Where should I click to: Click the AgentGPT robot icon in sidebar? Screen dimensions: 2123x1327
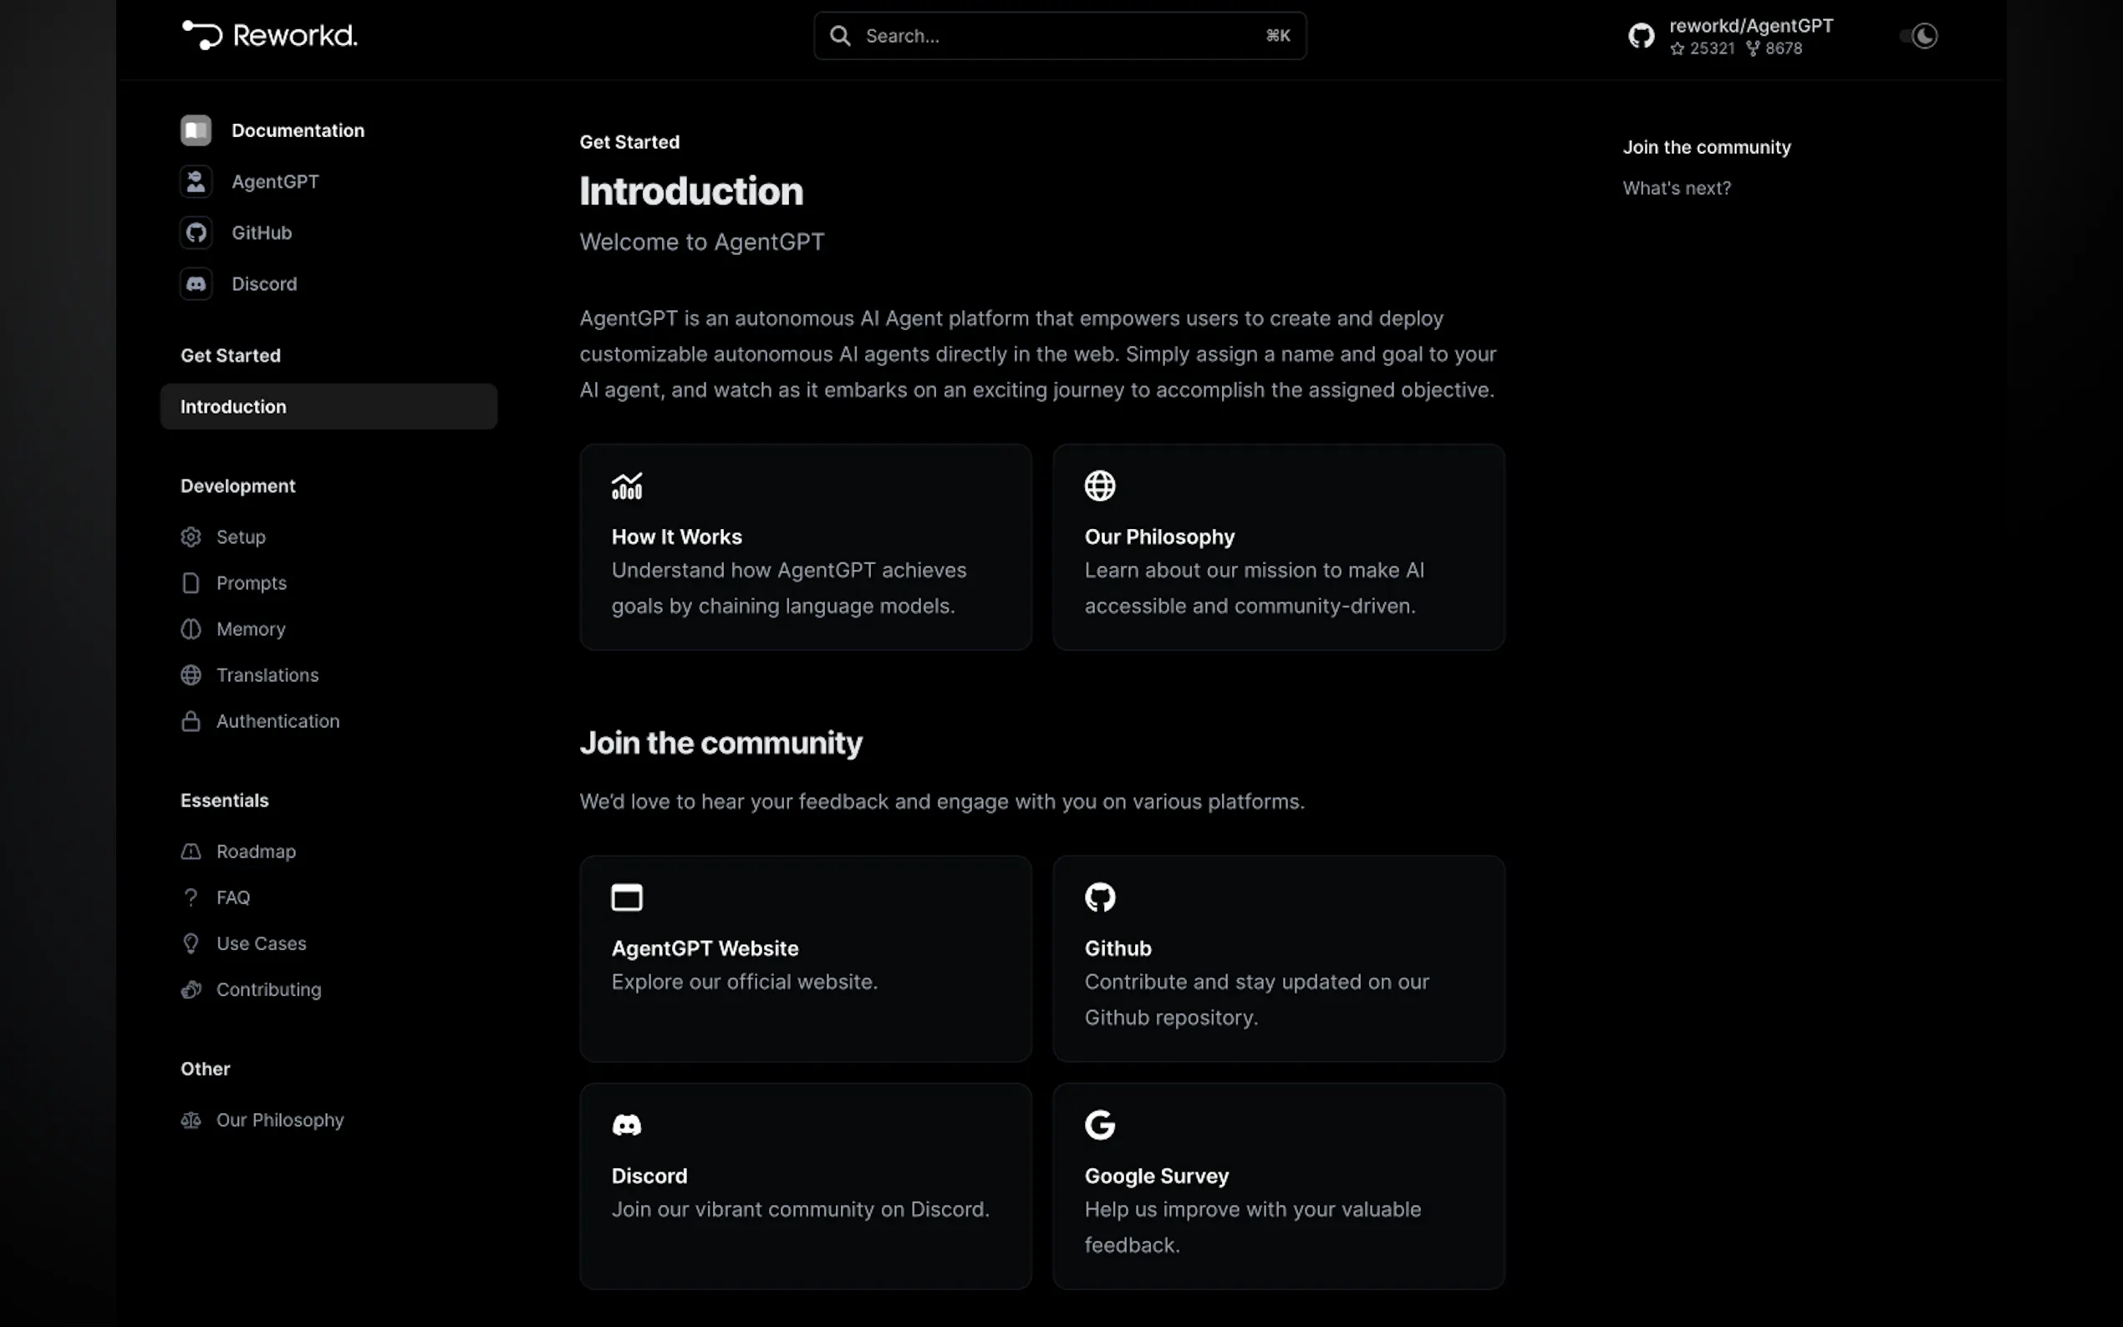click(x=196, y=181)
